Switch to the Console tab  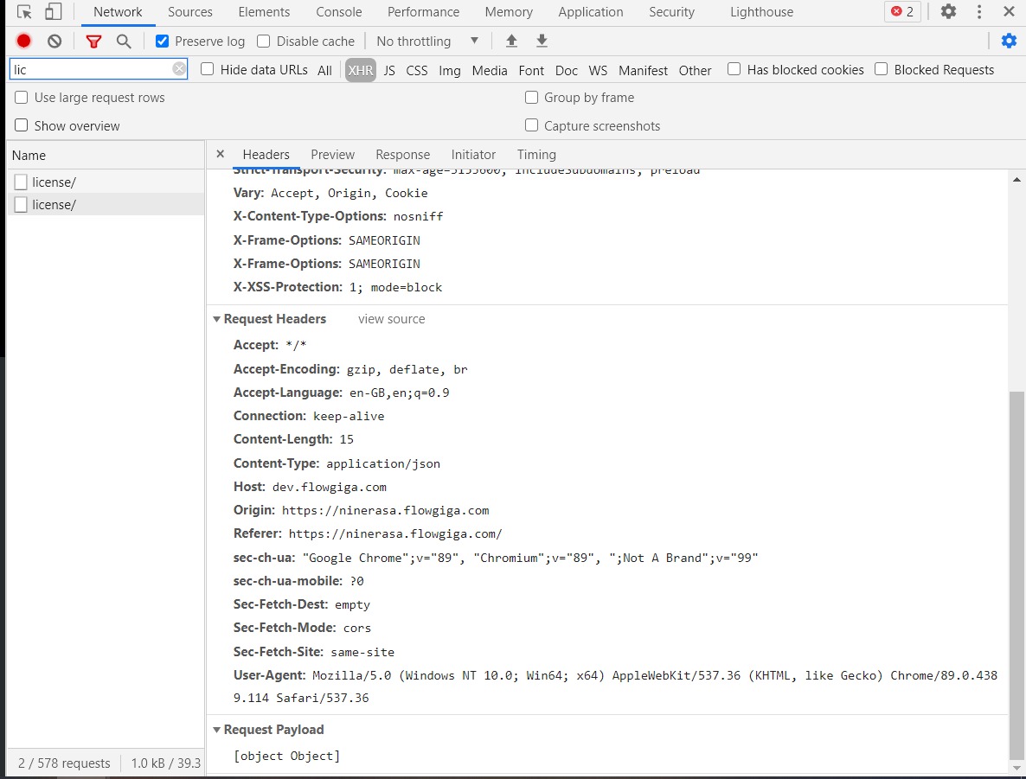click(x=338, y=11)
